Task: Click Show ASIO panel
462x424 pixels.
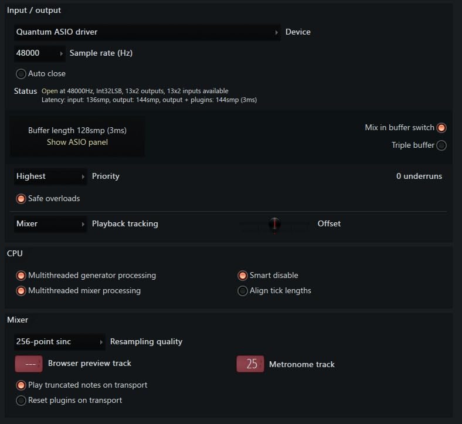Action: [x=77, y=142]
